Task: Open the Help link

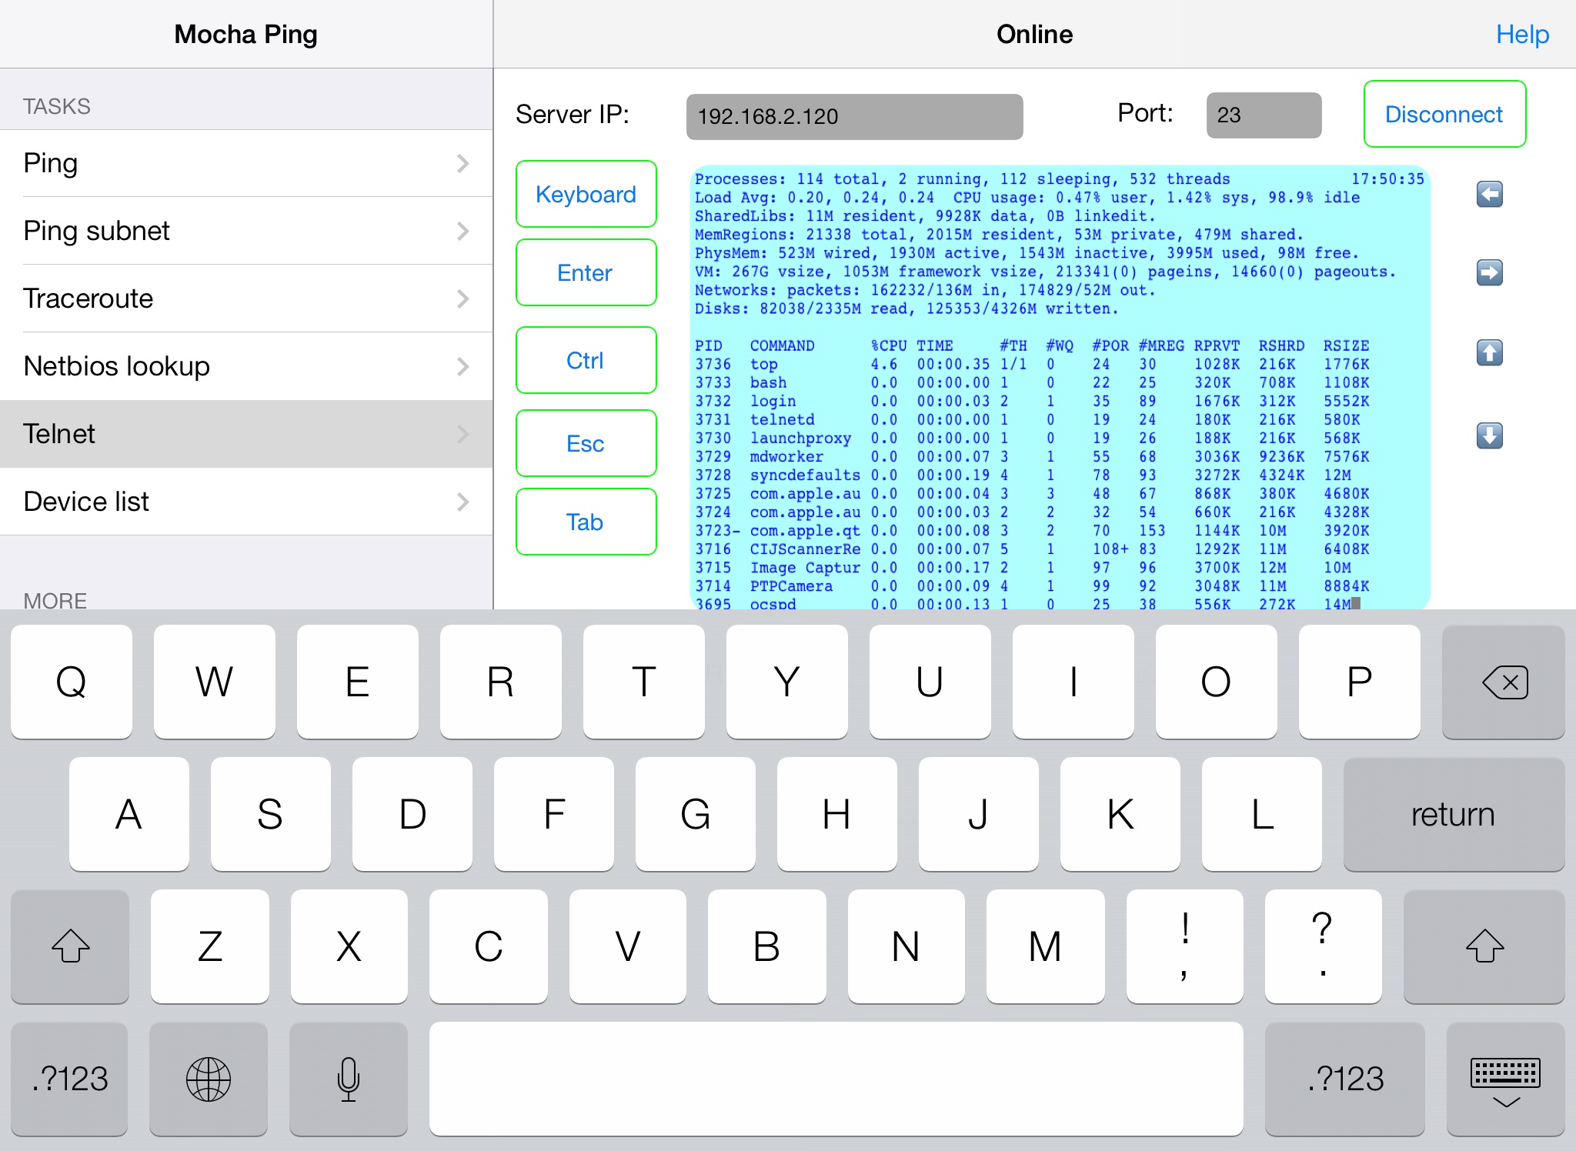Action: pyautogui.click(x=1522, y=34)
